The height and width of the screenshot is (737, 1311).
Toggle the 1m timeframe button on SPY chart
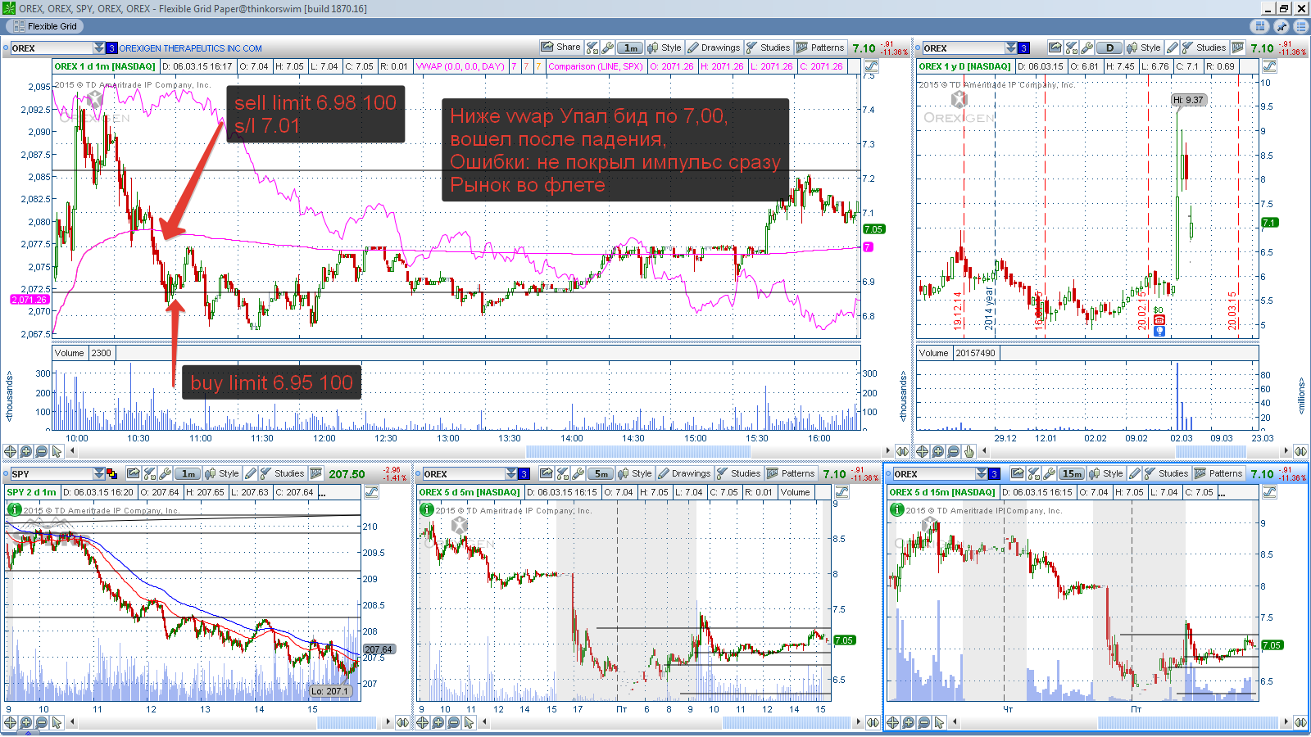click(x=188, y=473)
